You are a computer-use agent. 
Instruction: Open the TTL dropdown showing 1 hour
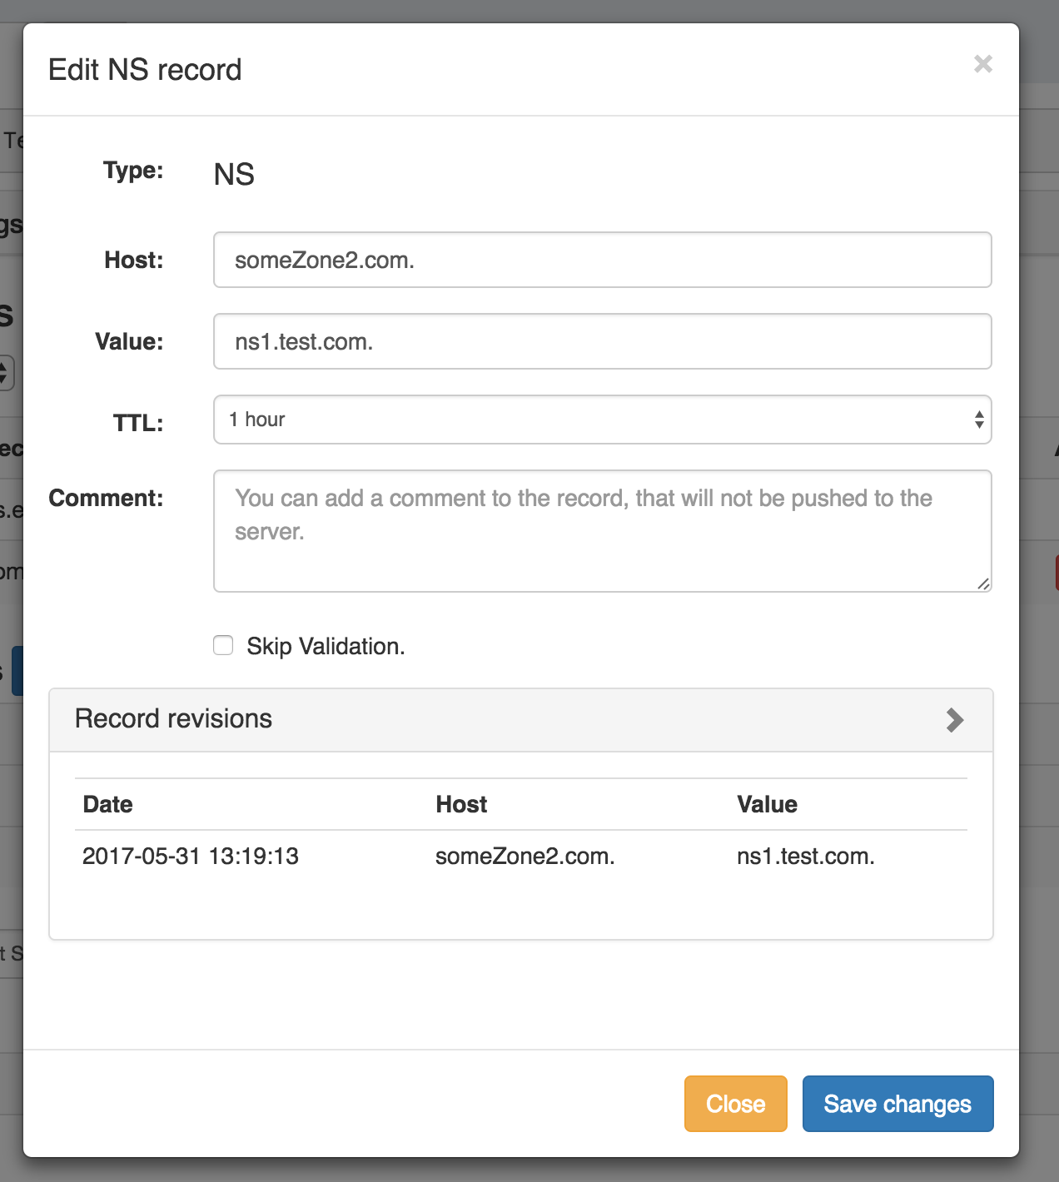602,420
